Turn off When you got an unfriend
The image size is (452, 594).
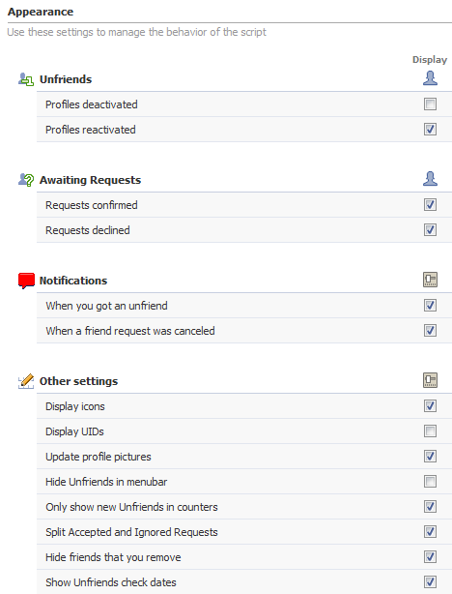430,305
